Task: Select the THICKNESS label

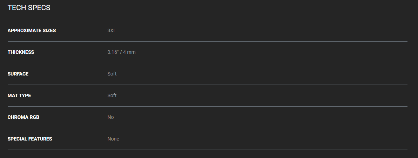Action: pyautogui.click(x=21, y=52)
